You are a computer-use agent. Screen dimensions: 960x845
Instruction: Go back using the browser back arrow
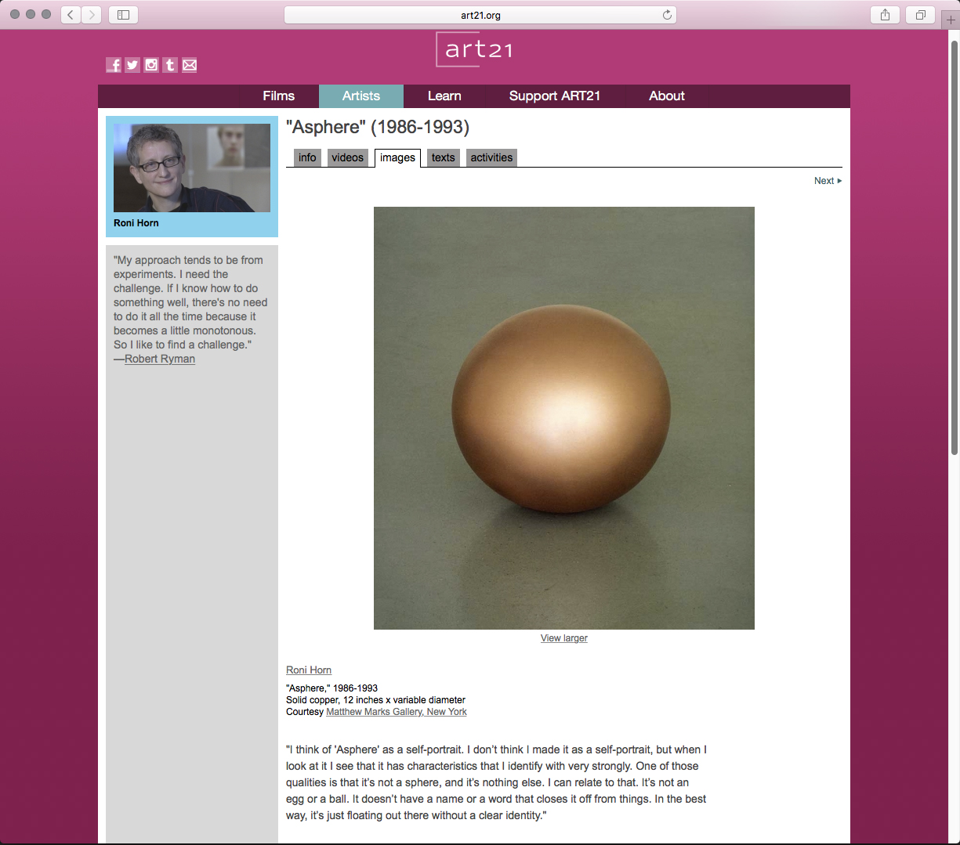click(71, 15)
